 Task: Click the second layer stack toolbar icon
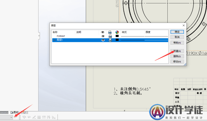coord(29,117)
